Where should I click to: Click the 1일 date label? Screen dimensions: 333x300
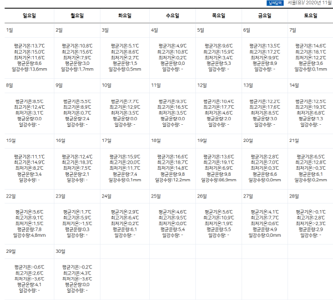tap(9, 30)
